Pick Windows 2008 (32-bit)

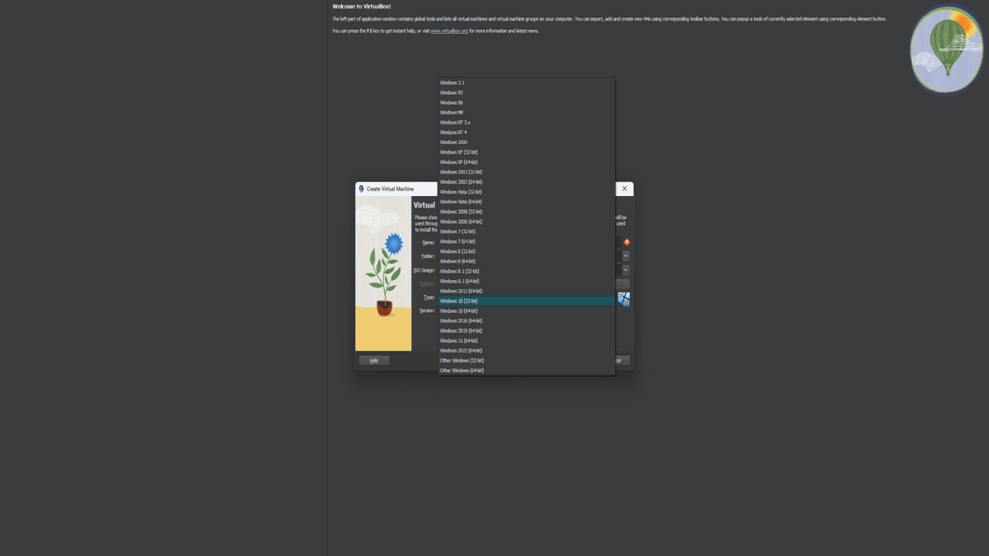coord(527,212)
